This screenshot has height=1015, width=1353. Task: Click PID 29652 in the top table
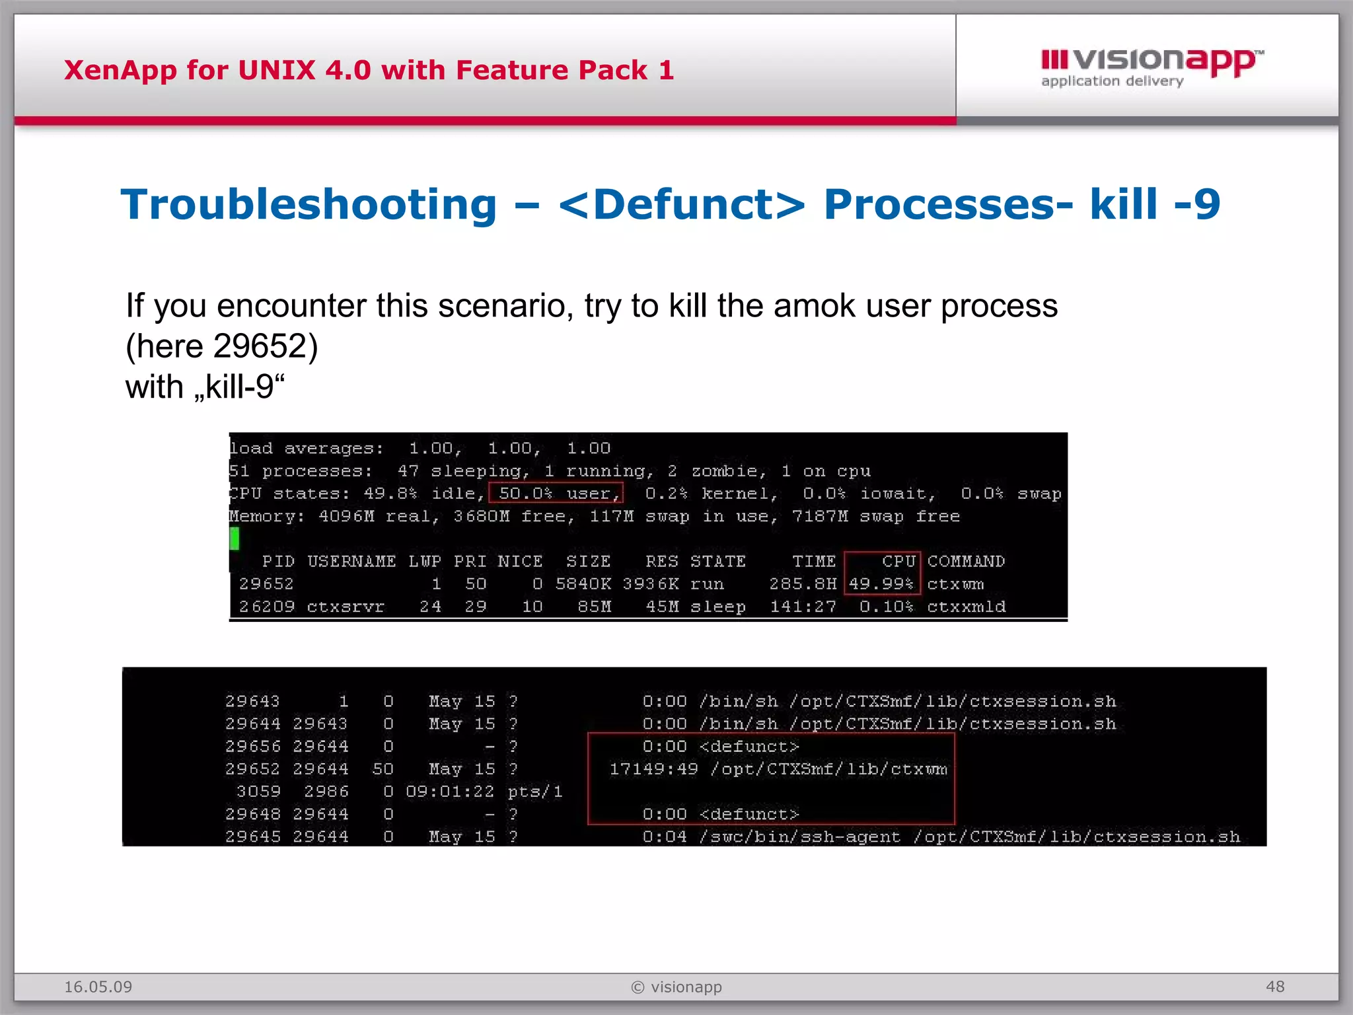266,583
